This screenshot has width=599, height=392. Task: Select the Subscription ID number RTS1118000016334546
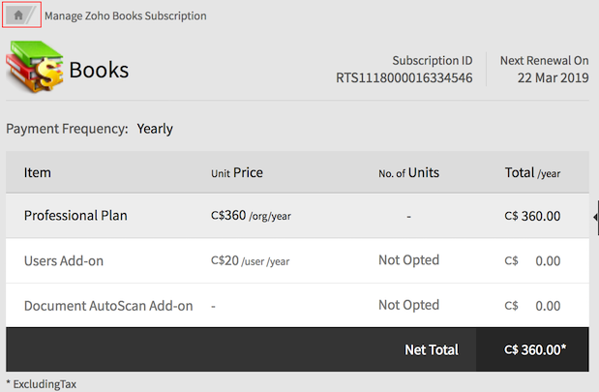[404, 77]
